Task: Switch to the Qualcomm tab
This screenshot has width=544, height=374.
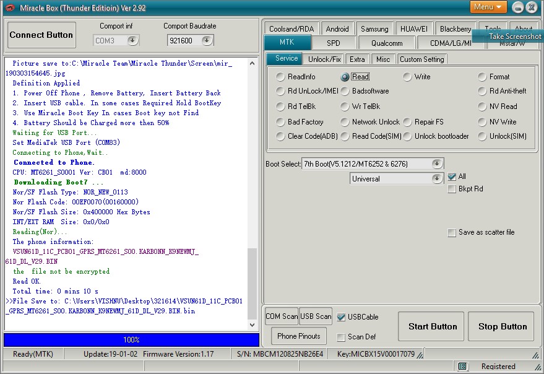Action: [x=387, y=43]
